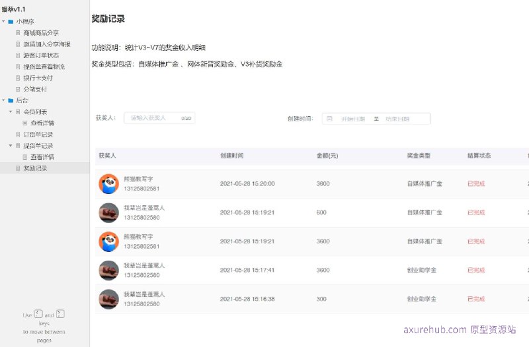Open 会员列表 page
The image size is (529, 347).
tap(35, 111)
